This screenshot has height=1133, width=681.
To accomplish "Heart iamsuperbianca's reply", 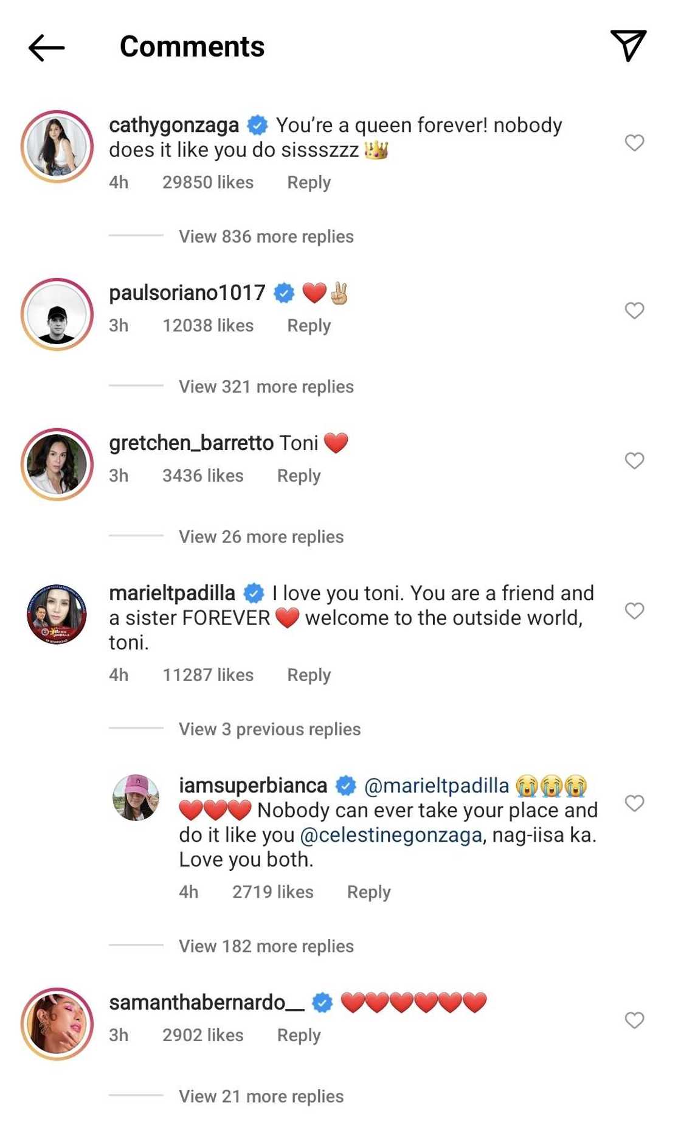I will [x=634, y=803].
